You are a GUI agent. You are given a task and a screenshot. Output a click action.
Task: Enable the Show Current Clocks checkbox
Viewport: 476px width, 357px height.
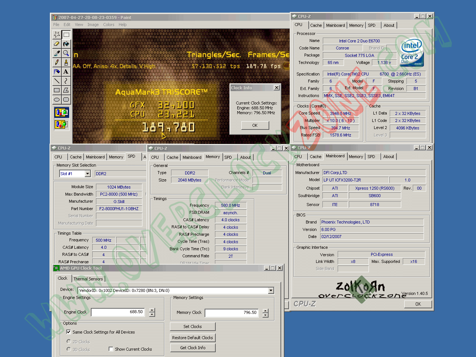click(x=111, y=349)
